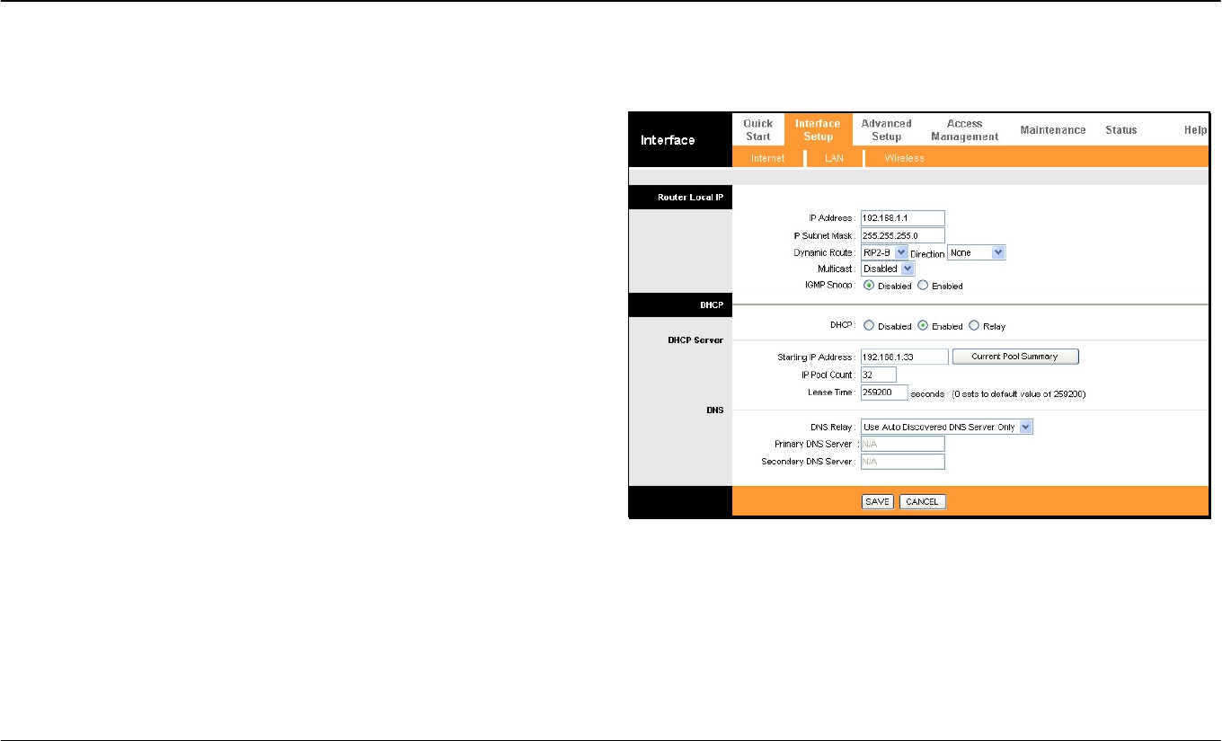The width and height of the screenshot is (1222, 741).
Task: Open the Dynamic Route dropdown
Action: coord(884,253)
